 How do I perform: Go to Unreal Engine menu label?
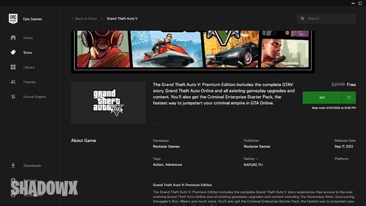click(34, 97)
